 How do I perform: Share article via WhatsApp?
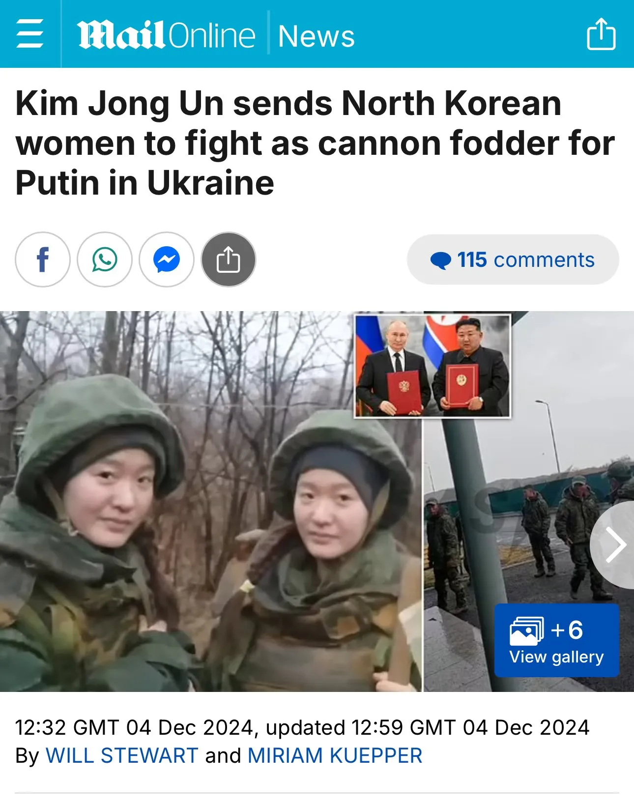click(x=105, y=259)
